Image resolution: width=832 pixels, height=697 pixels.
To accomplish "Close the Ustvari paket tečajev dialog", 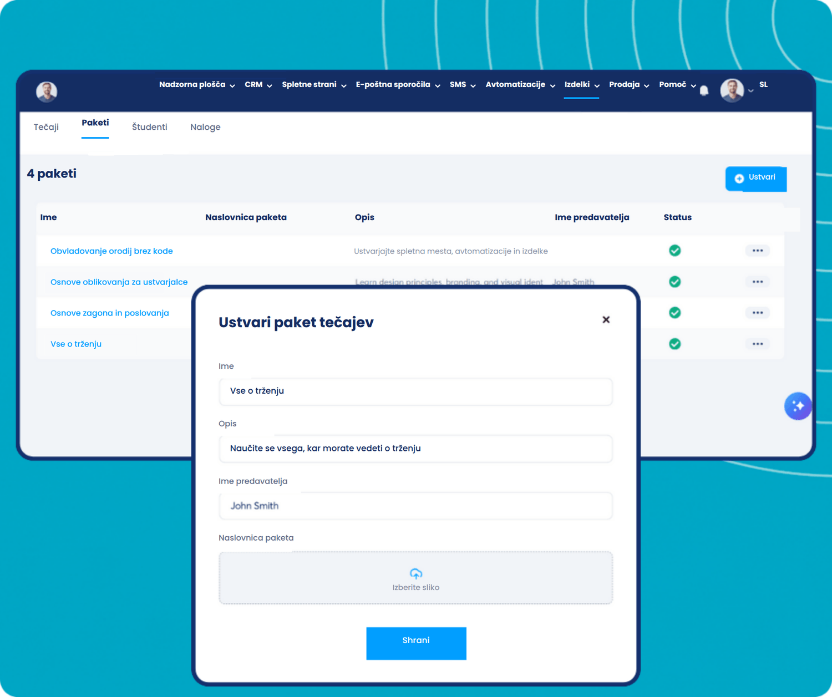I will (606, 319).
